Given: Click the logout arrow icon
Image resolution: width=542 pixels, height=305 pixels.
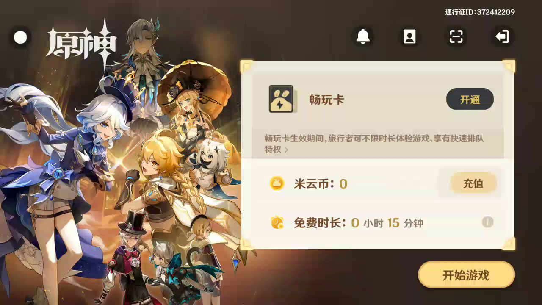Looking at the screenshot, I should tap(503, 37).
